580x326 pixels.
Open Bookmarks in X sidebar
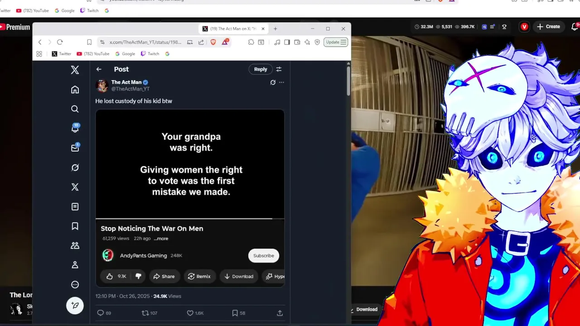(75, 226)
